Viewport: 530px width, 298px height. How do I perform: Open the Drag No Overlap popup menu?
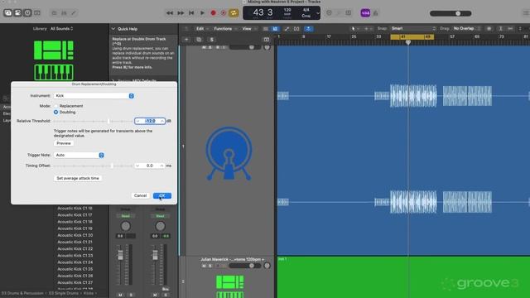click(x=467, y=29)
